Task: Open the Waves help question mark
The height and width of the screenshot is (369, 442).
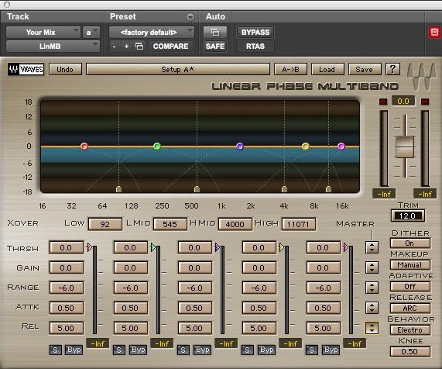Action: (x=392, y=69)
